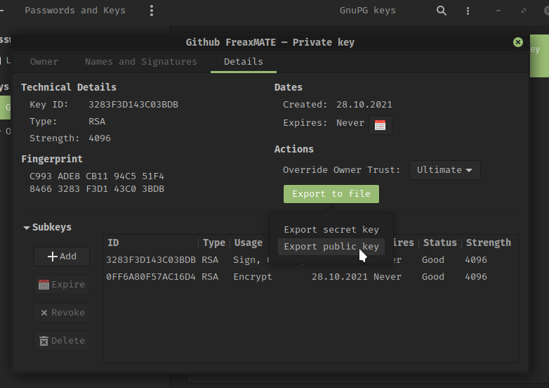Choose Export secret key
This screenshot has width=549, height=388.
[x=331, y=230]
